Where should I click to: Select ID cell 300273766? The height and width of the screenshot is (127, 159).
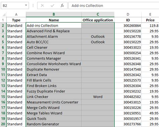click(x=128, y=124)
